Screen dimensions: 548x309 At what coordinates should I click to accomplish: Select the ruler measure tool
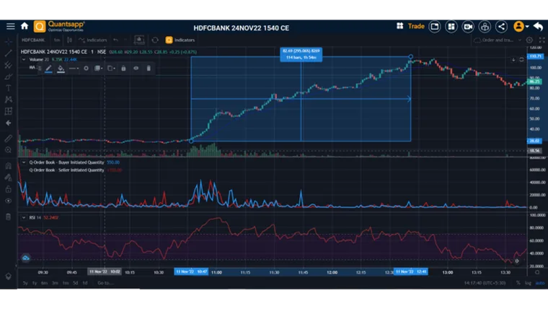[x=9, y=139]
